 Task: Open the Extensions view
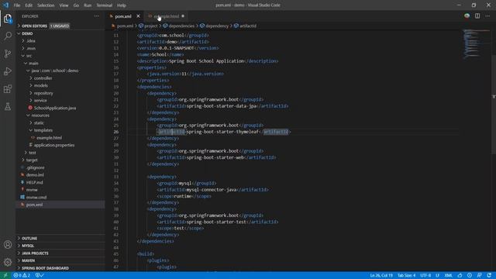[x=8, y=89]
